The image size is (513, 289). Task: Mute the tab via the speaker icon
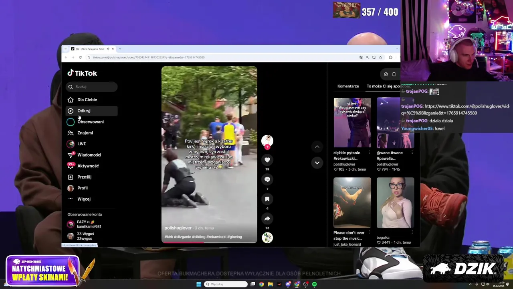pyautogui.click(x=108, y=49)
